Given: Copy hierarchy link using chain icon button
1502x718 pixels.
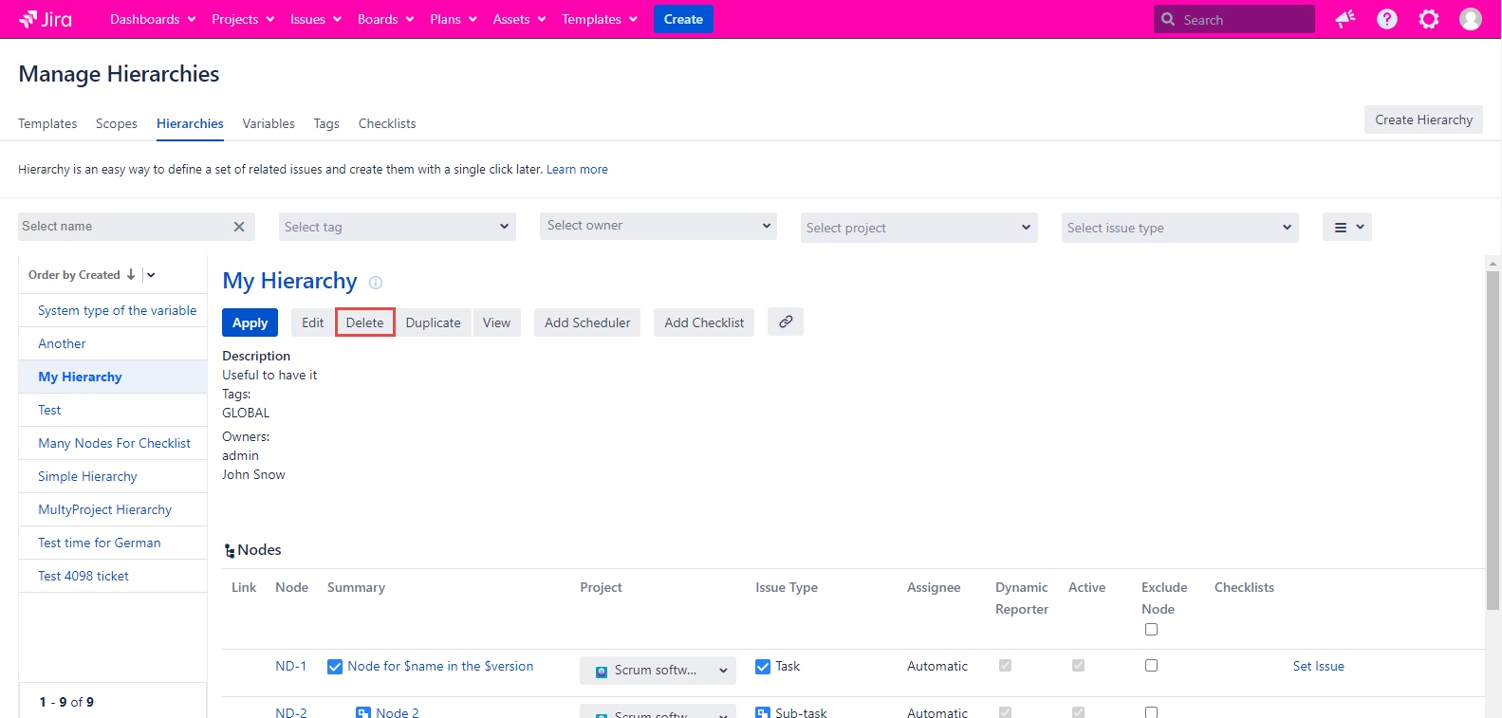Looking at the screenshot, I should click(786, 322).
